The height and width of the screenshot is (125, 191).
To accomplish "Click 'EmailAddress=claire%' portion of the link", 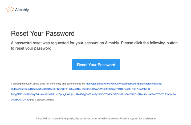I will click(x=150, y=84).
